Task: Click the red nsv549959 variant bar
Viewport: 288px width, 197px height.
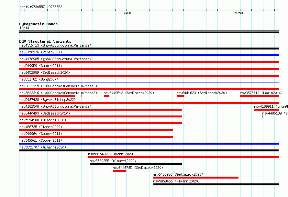Action: (149, 69)
